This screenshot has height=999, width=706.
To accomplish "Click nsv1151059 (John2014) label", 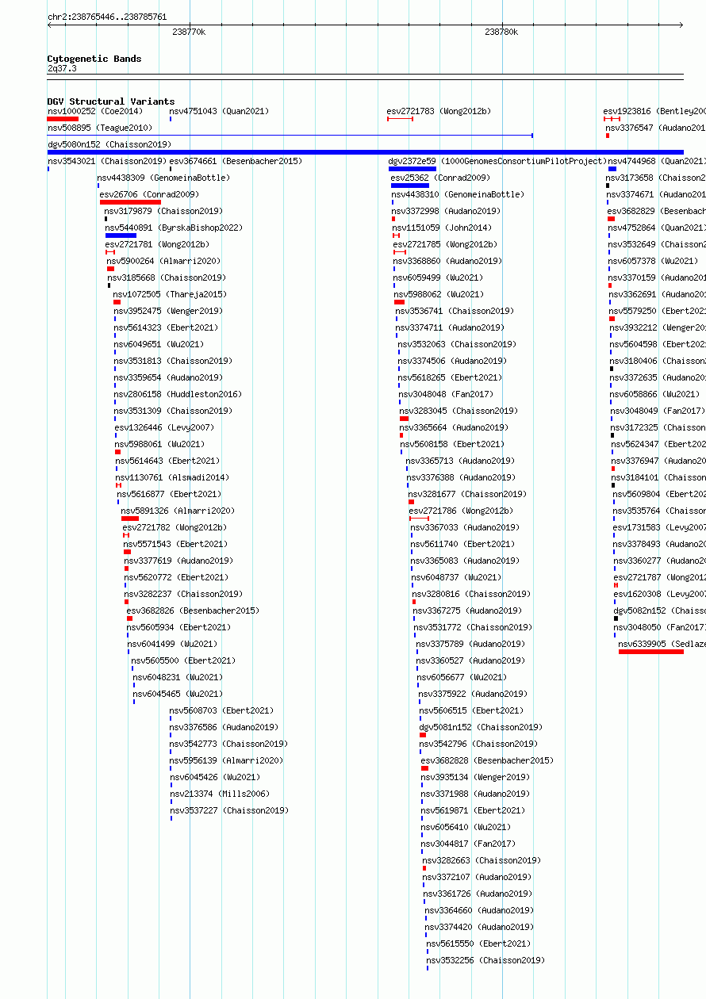I will [443, 228].
